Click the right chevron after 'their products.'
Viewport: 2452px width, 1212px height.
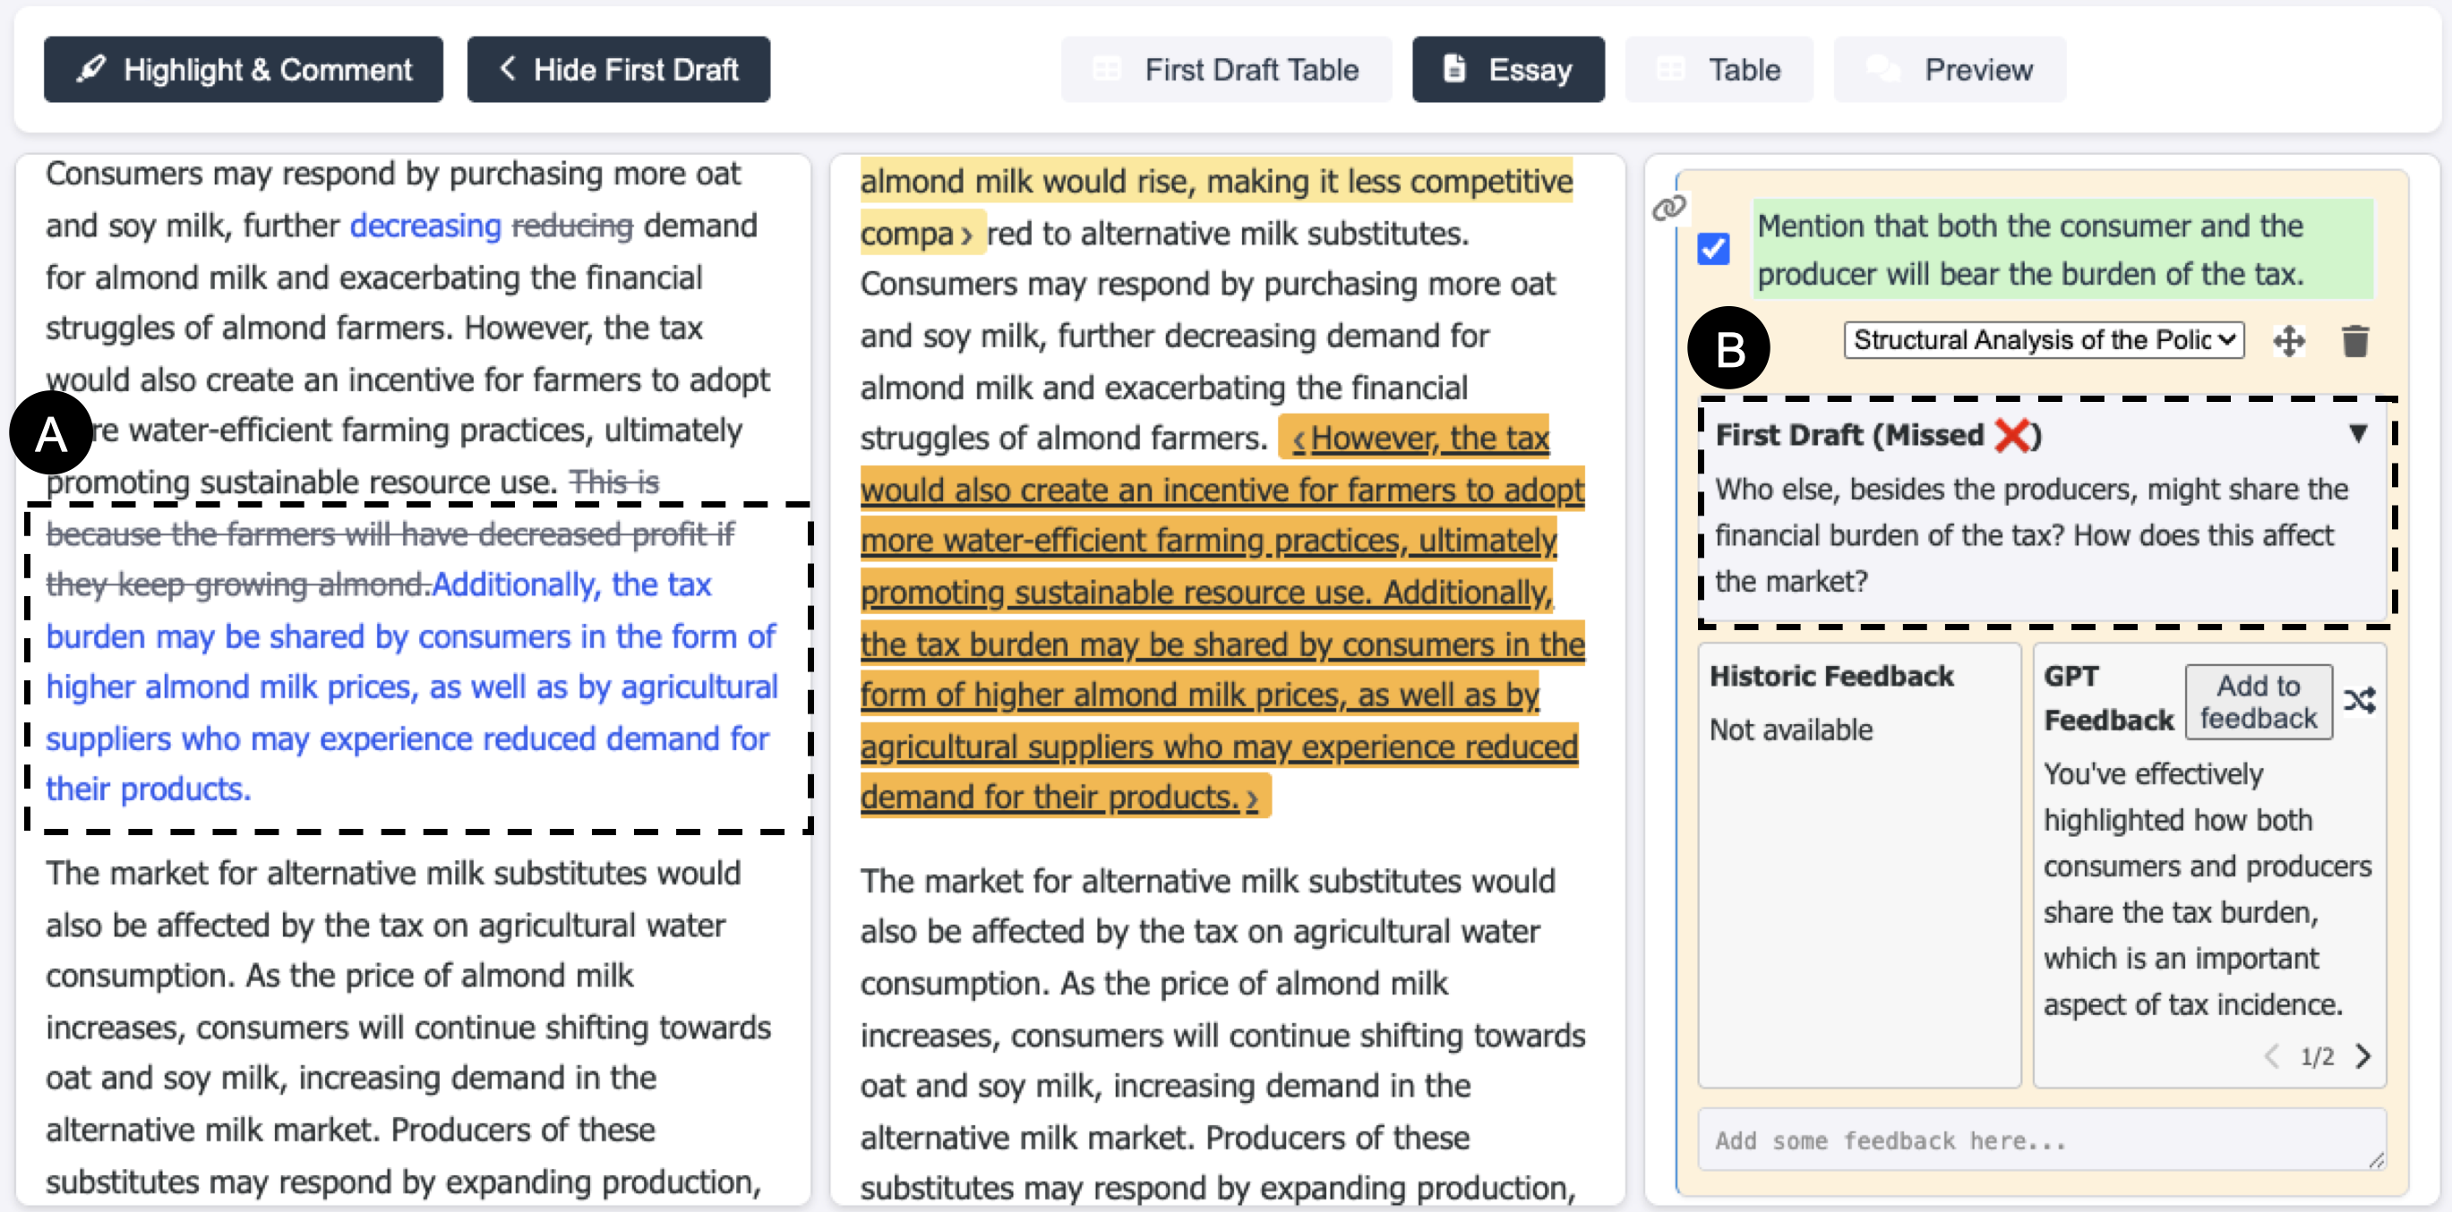click(1253, 799)
